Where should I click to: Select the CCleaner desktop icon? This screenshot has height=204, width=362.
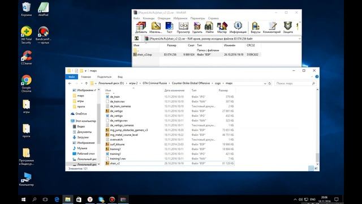pyautogui.click(x=27, y=58)
